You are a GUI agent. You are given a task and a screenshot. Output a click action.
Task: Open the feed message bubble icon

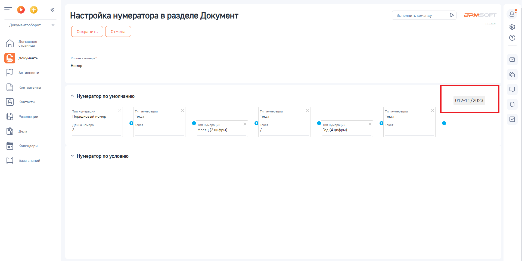coord(512,89)
